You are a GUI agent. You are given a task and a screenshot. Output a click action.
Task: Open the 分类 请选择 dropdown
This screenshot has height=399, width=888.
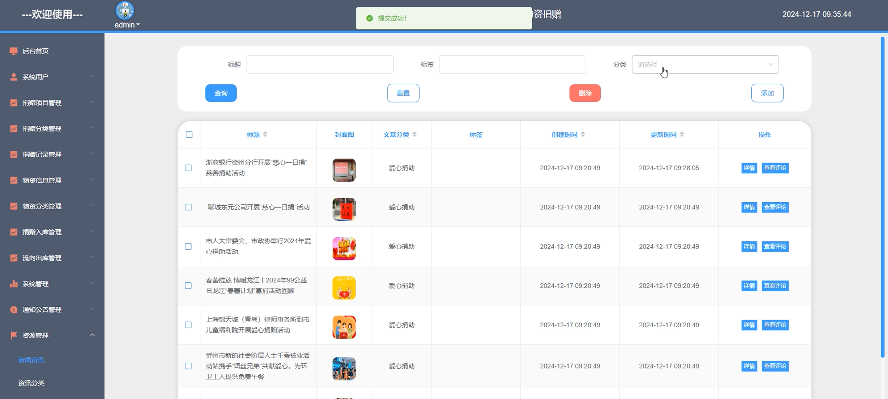(x=705, y=64)
